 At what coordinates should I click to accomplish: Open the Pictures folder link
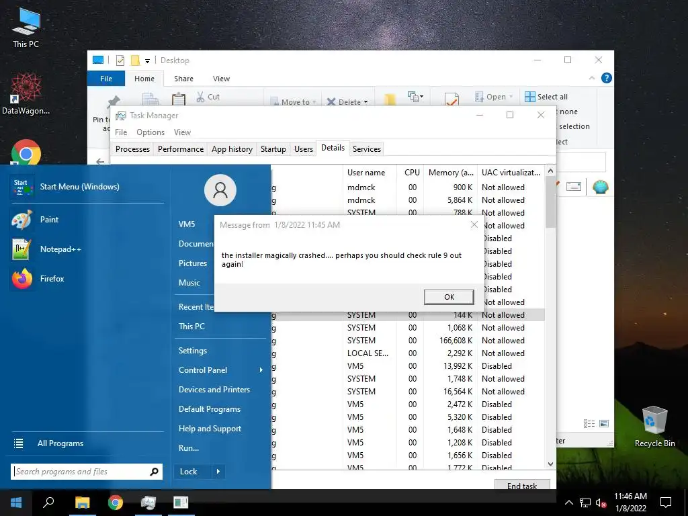click(193, 263)
